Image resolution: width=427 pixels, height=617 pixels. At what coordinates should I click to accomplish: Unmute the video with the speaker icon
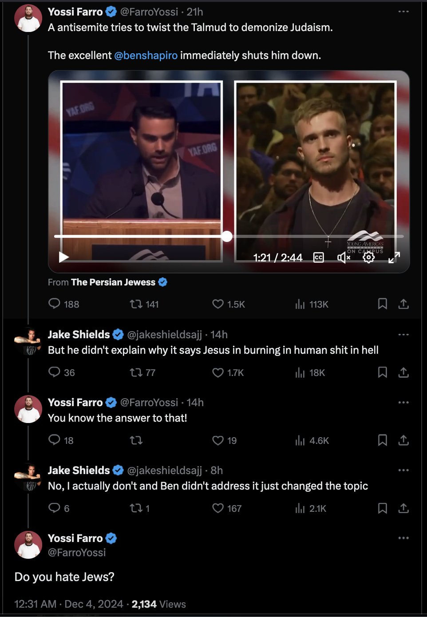344,257
